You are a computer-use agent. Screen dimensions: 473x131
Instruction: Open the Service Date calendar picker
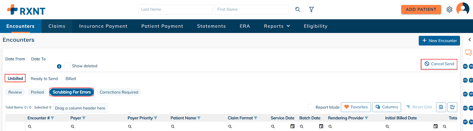pyautogui.click(x=292, y=126)
